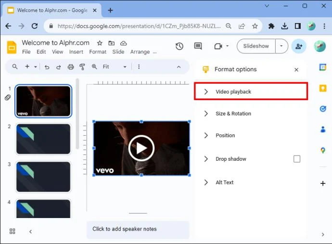Image resolution: width=332 pixels, height=244 pixels.
Task: Enable the Drop shadow checkbox
Action: point(297,159)
